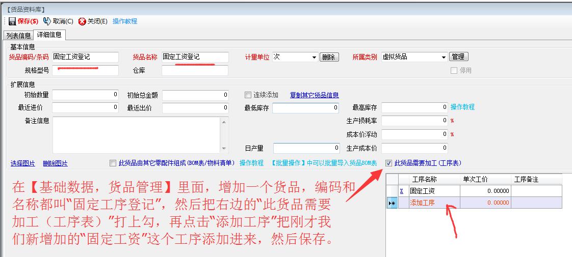The width and height of the screenshot is (572, 257).
Task: Click the Save floppy disk icon
Action: 12,21
